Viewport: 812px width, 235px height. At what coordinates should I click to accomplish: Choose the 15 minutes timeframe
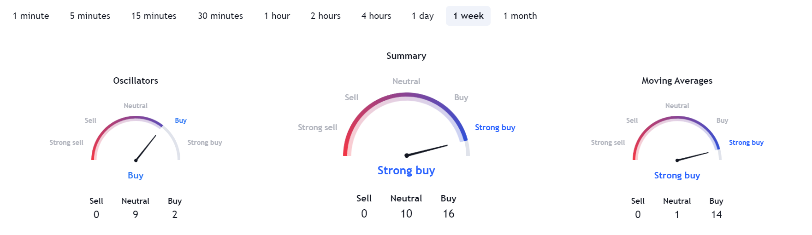tap(154, 16)
